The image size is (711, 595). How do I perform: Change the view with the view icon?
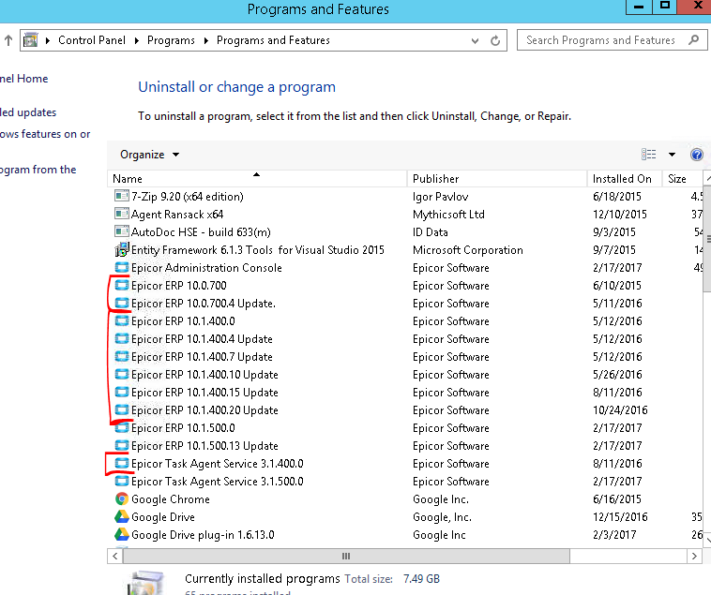(x=648, y=155)
